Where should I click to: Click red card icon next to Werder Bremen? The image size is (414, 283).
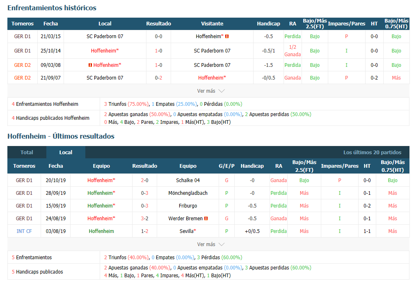point(206,219)
